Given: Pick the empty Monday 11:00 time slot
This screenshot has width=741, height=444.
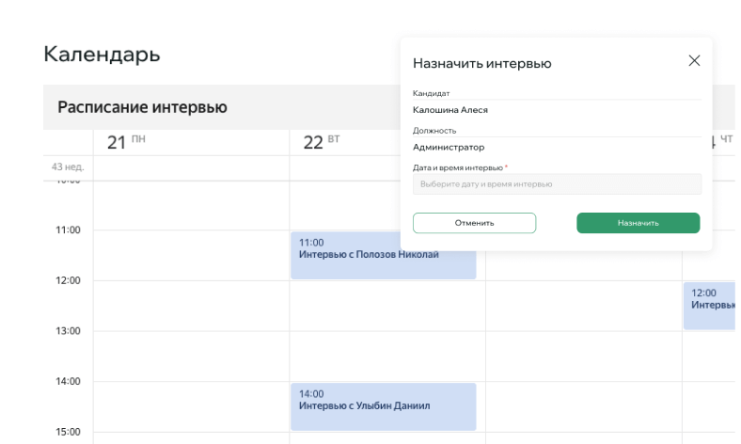Looking at the screenshot, I should [191, 255].
